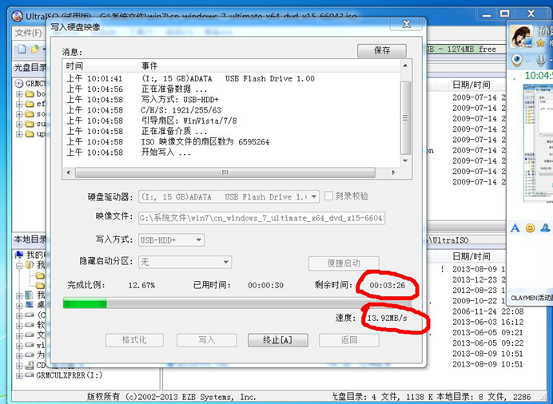Viewport: 553px width, 404px height.
Task: Expand the 'so' folder in disc tree
Action: pos(19,114)
